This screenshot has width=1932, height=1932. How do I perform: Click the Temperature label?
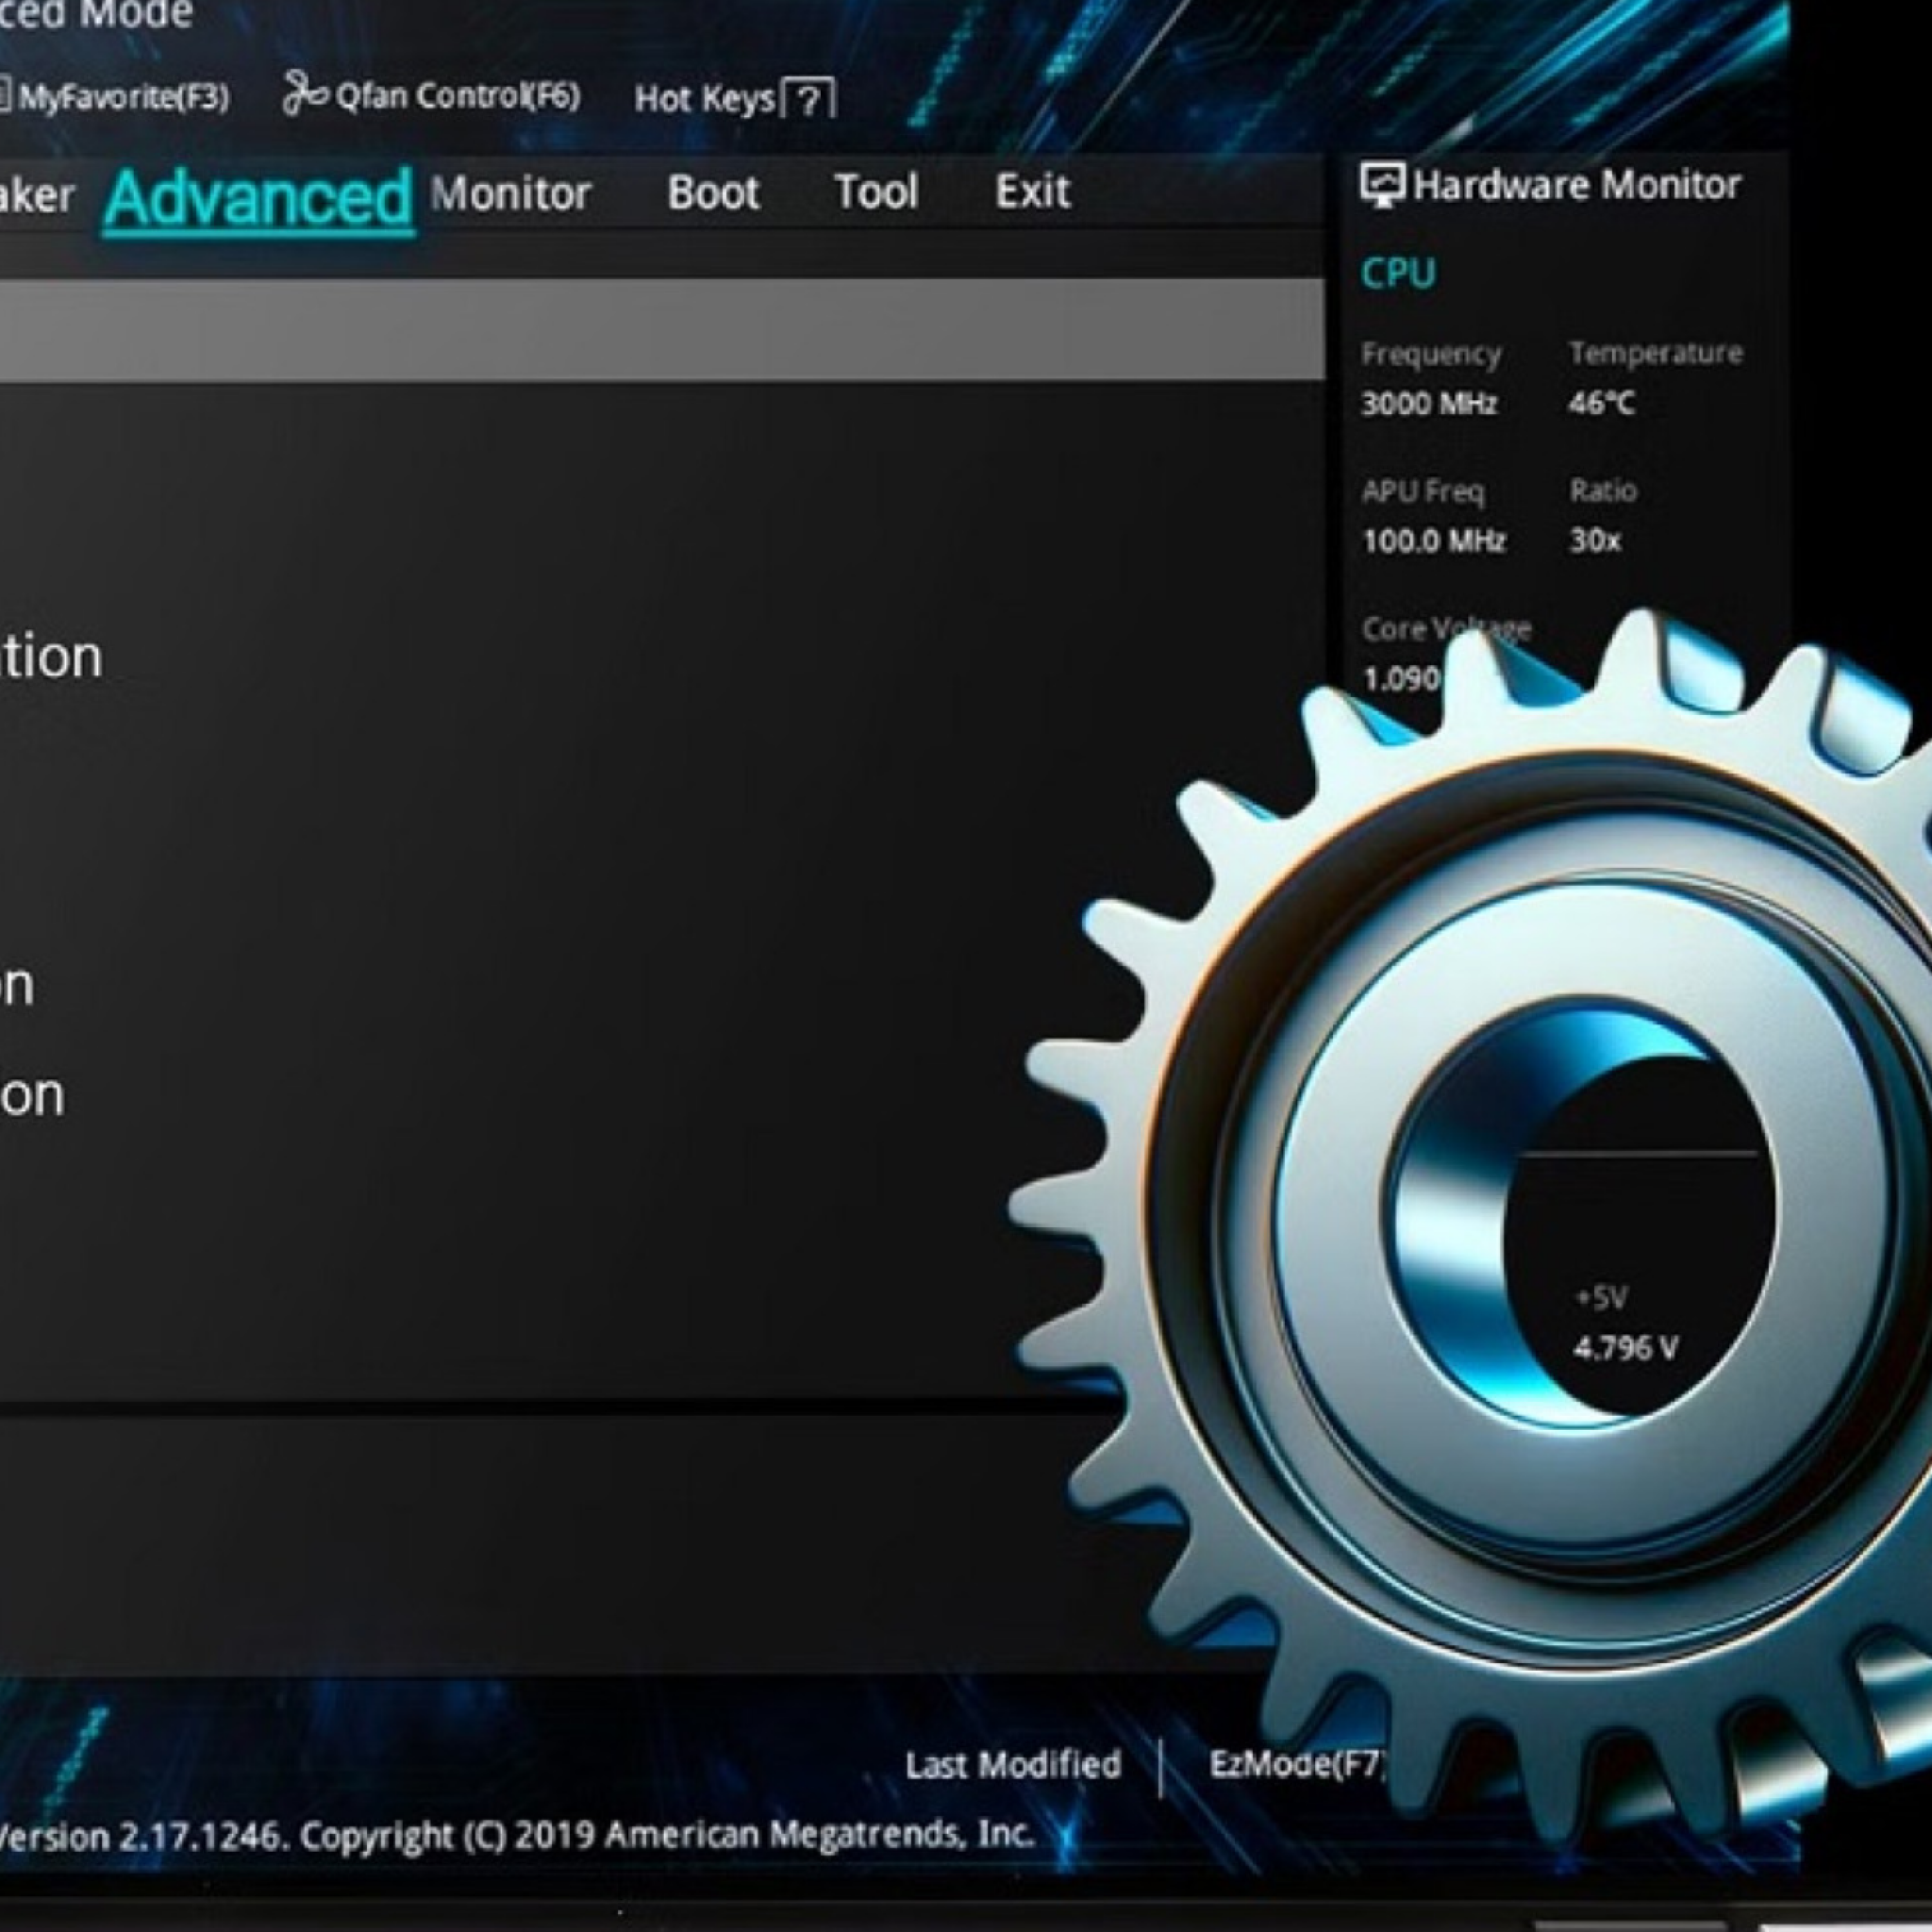point(1655,353)
